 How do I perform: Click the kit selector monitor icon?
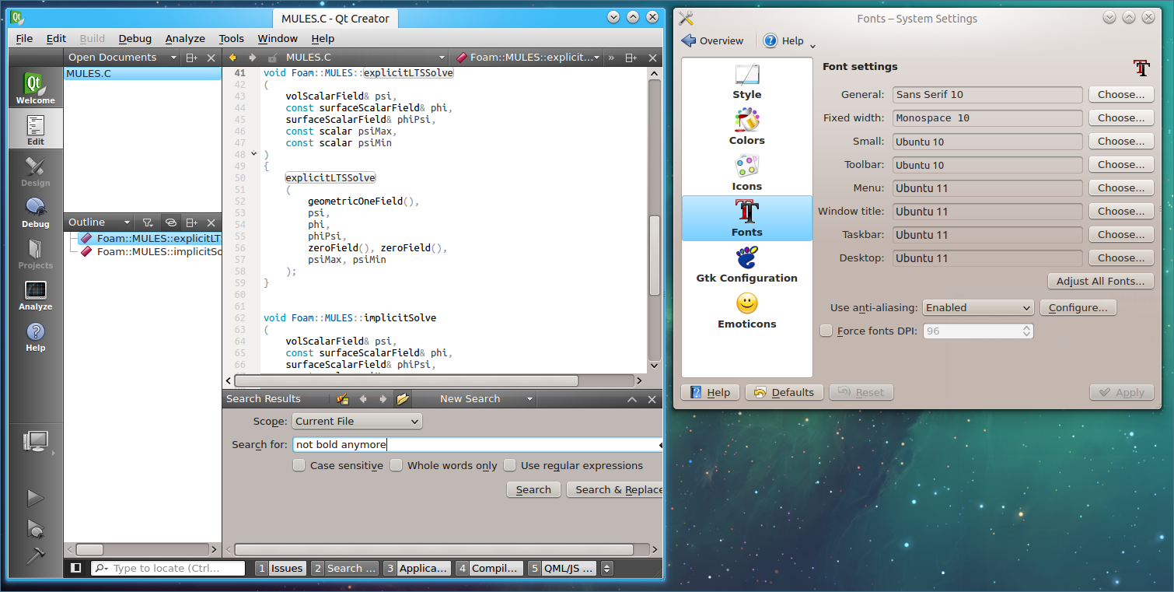click(x=36, y=442)
